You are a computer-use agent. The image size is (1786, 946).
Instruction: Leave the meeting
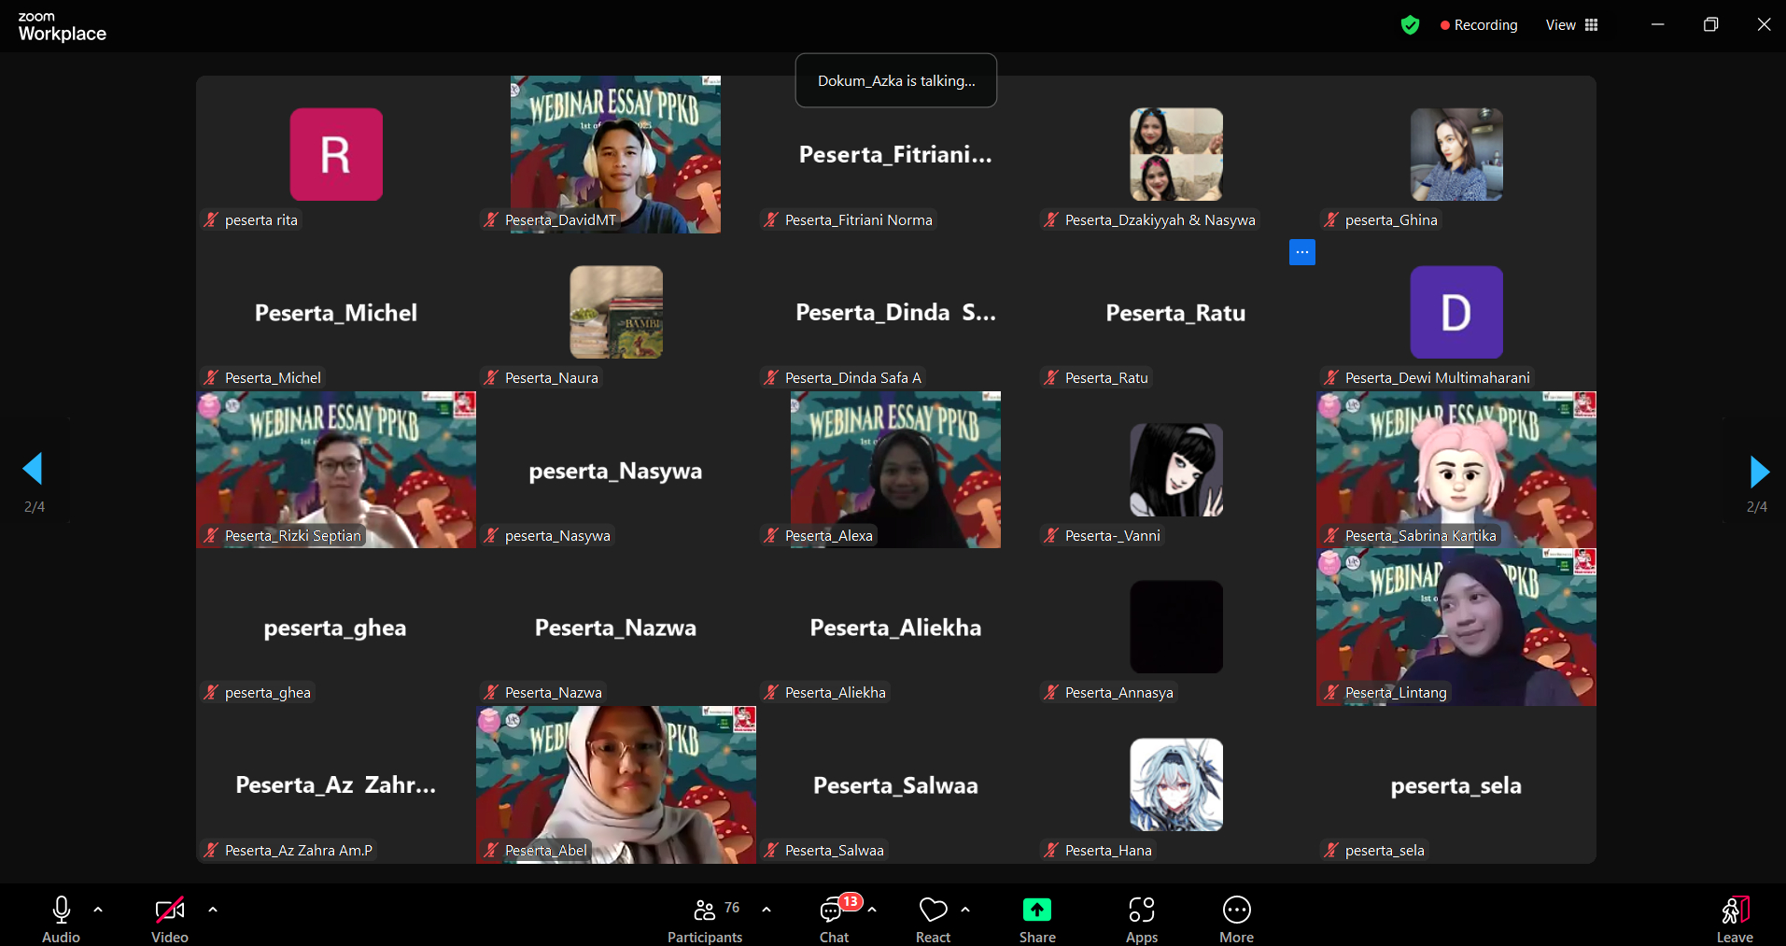(1734, 920)
